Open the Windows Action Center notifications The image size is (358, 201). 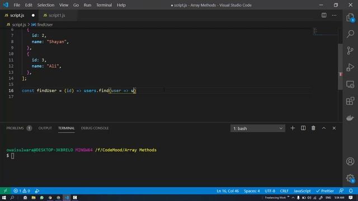(351, 198)
